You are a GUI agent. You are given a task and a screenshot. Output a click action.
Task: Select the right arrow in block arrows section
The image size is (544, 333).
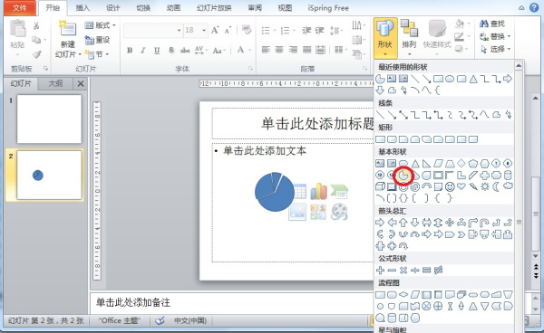tap(380, 223)
